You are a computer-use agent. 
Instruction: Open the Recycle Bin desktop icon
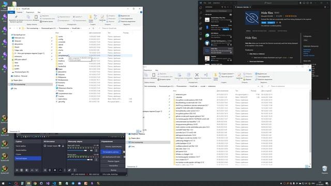(325, 170)
